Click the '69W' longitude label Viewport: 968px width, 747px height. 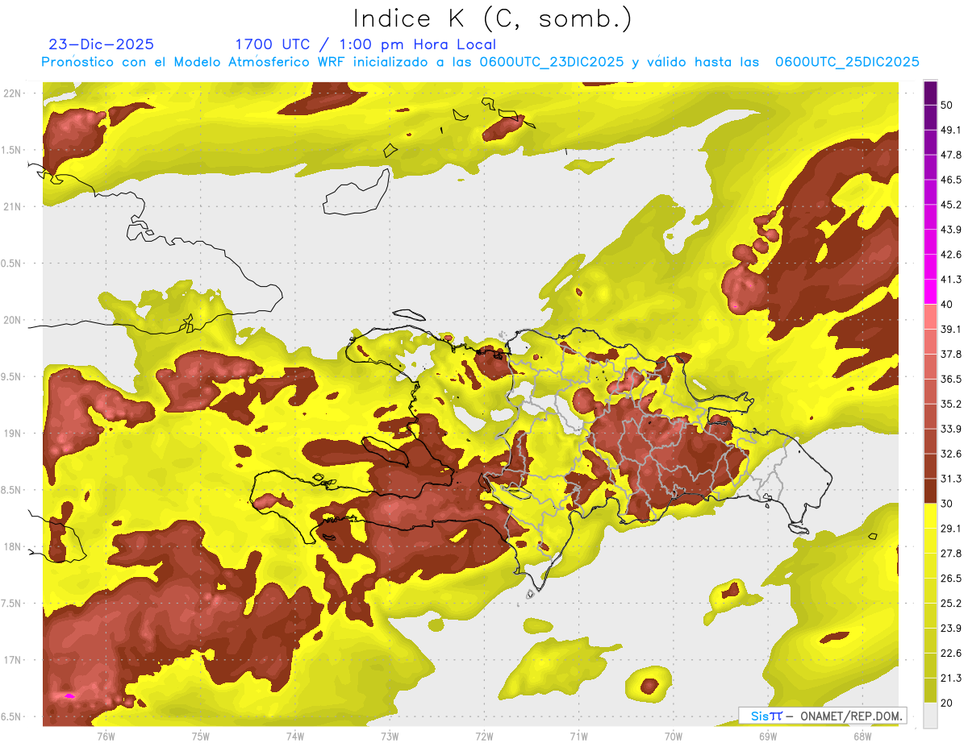(768, 736)
